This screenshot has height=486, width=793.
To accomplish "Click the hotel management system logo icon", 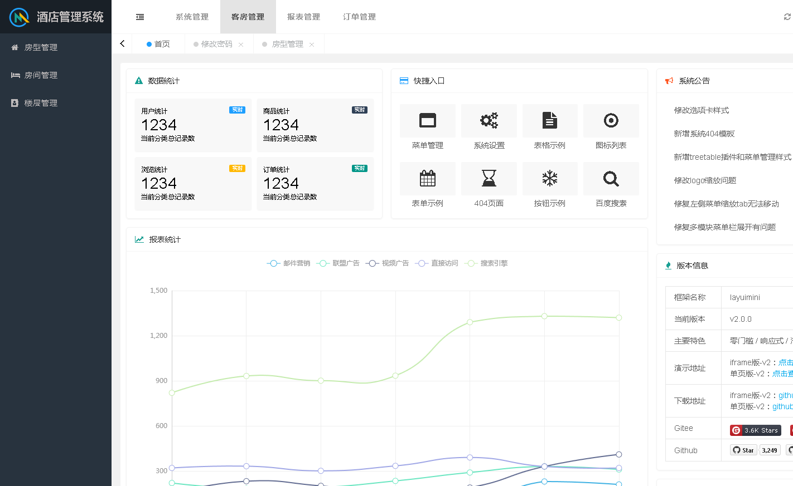I will point(20,17).
